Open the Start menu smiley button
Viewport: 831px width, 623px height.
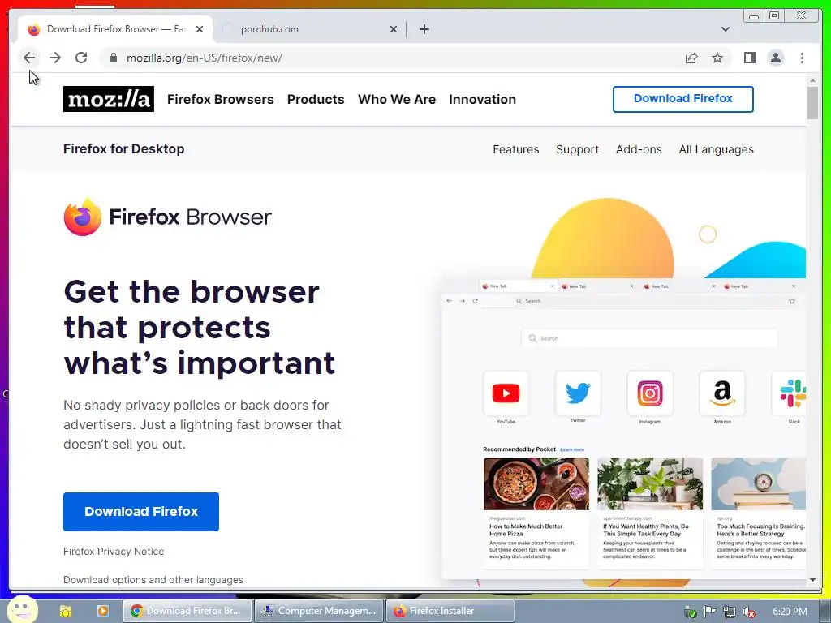tap(23, 610)
